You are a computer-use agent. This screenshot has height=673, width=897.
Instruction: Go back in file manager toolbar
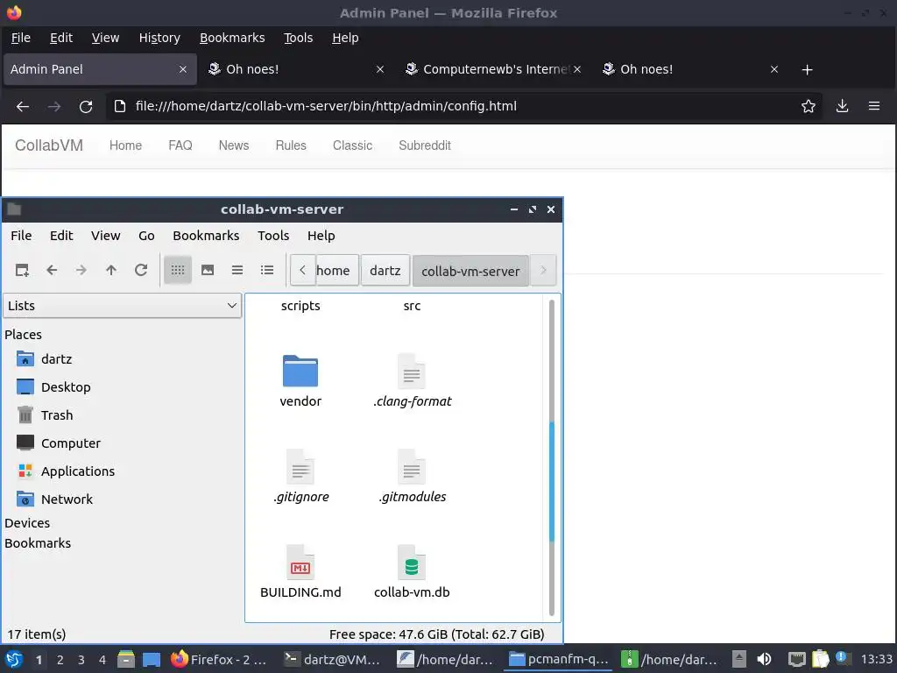tap(52, 270)
